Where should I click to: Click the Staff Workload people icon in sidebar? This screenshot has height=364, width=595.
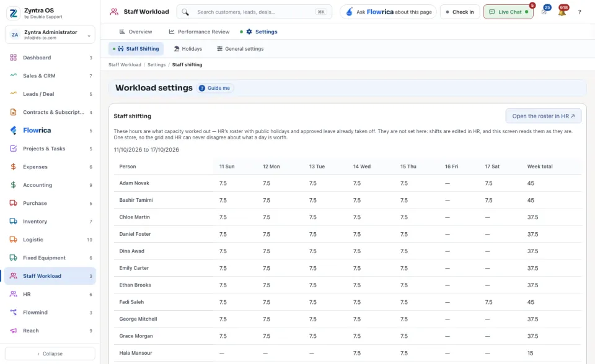pyautogui.click(x=13, y=275)
